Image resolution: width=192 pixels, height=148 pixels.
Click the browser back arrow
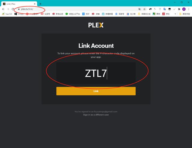click(3, 9)
